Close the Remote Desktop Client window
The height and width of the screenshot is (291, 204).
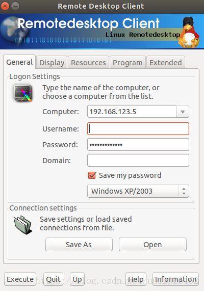point(5,6)
